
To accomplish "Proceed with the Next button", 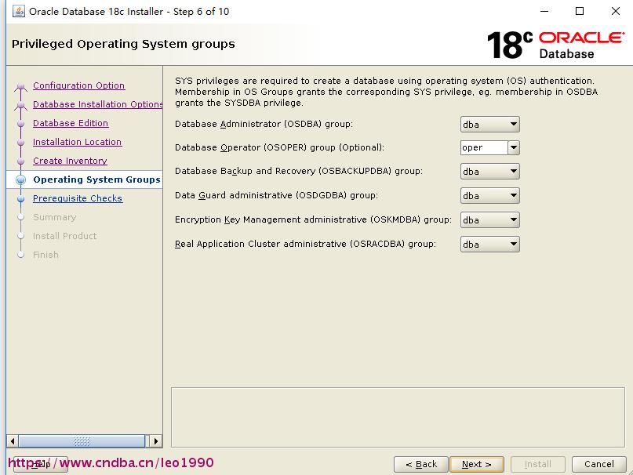I will 477,464.
